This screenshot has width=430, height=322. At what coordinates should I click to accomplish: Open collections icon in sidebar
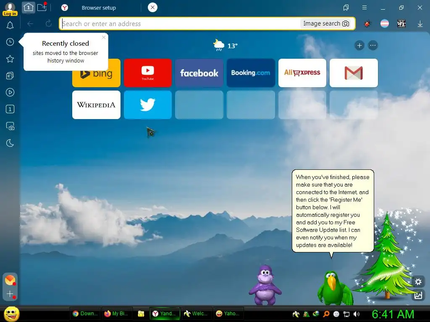pos(10,75)
